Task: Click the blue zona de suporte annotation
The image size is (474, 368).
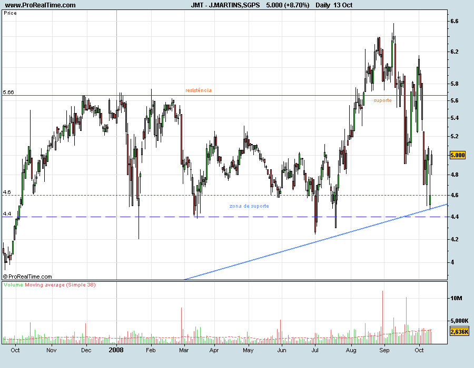Action: tap(249, 206)
